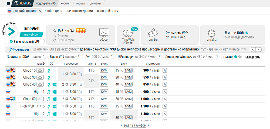Viewport: 270px width, 129px height.
Task: Open the аптайм stopwatch icon
Action: [211, 33]
